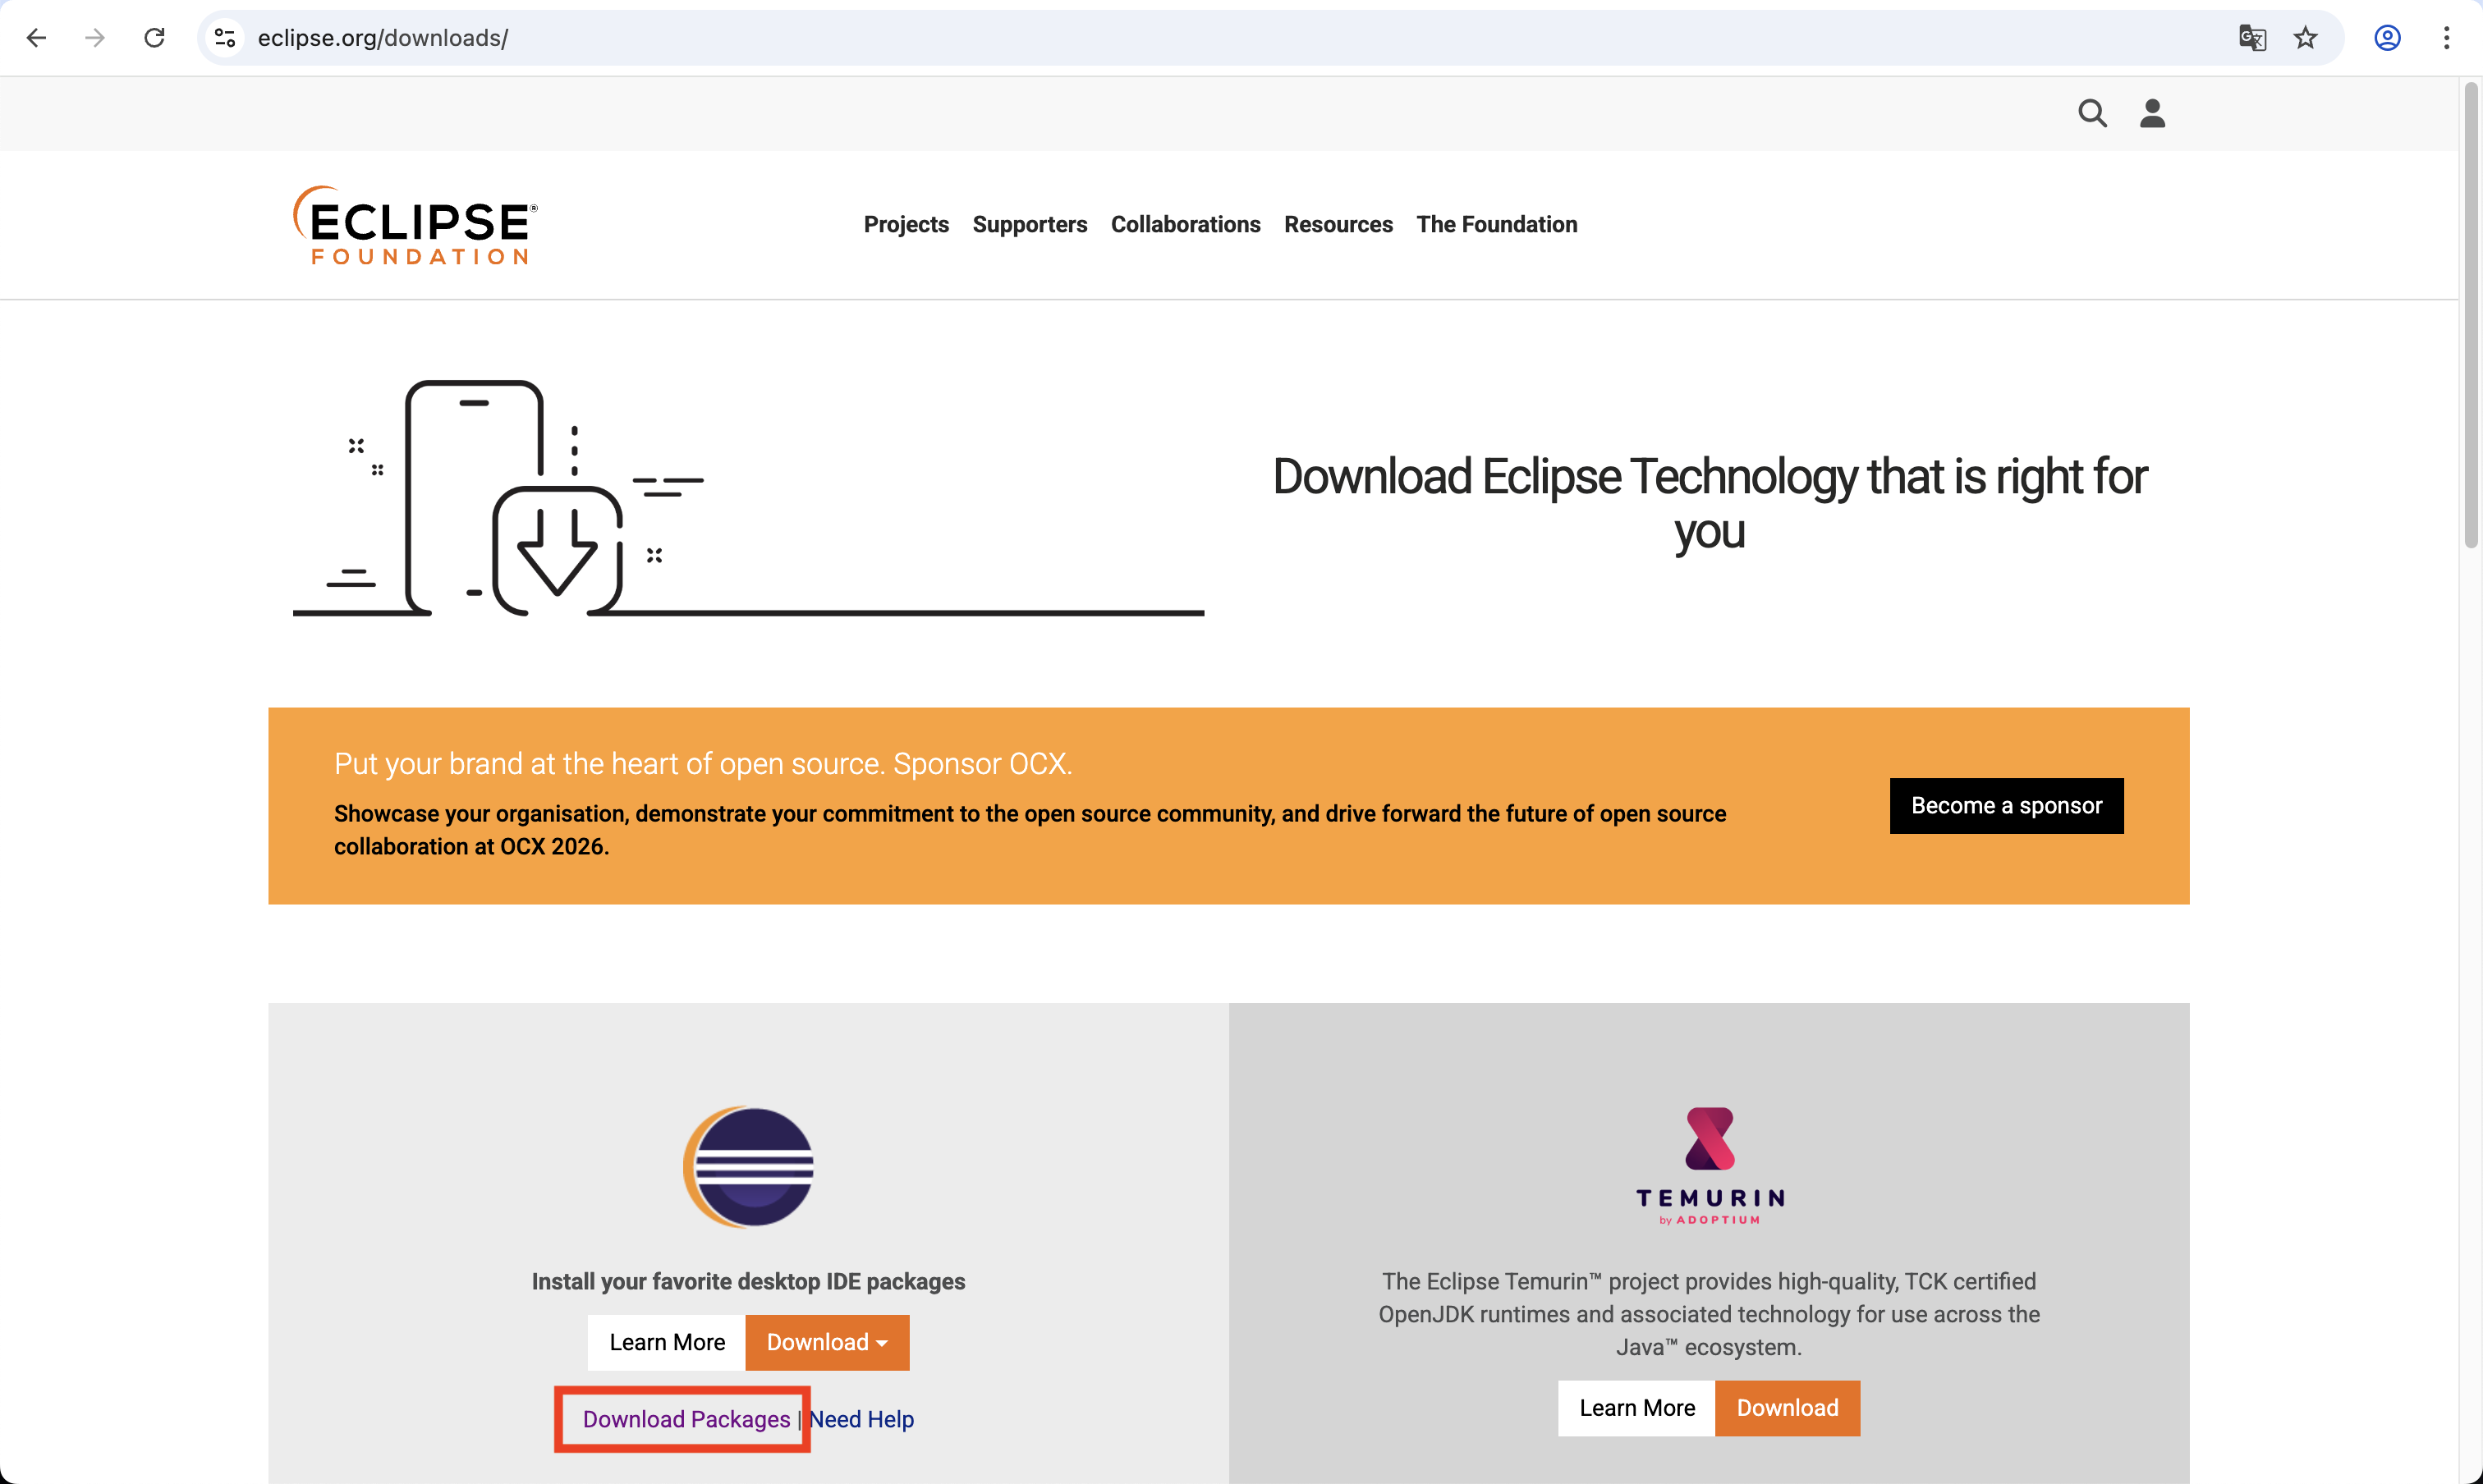Click the site search magnifier icon
Viewport: 2483px width, 1484px height.
[x=2092, y=113]
